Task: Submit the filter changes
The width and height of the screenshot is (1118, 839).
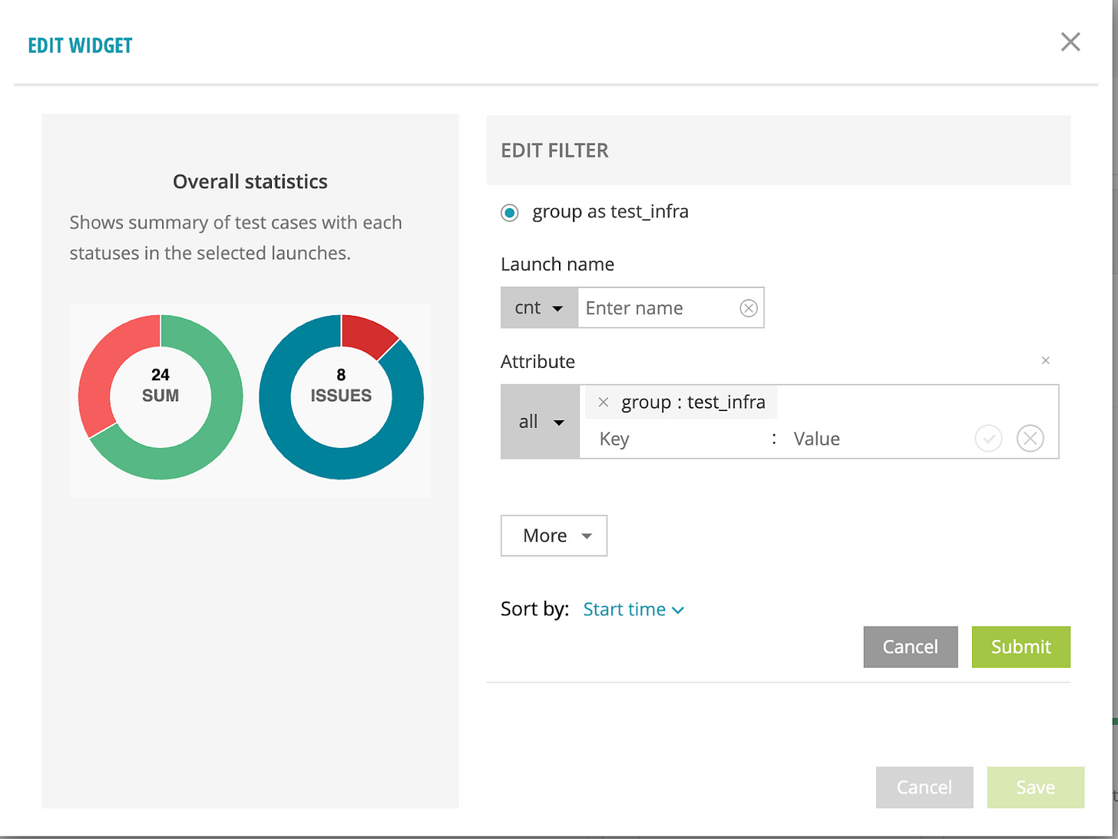Action: 1021,647
